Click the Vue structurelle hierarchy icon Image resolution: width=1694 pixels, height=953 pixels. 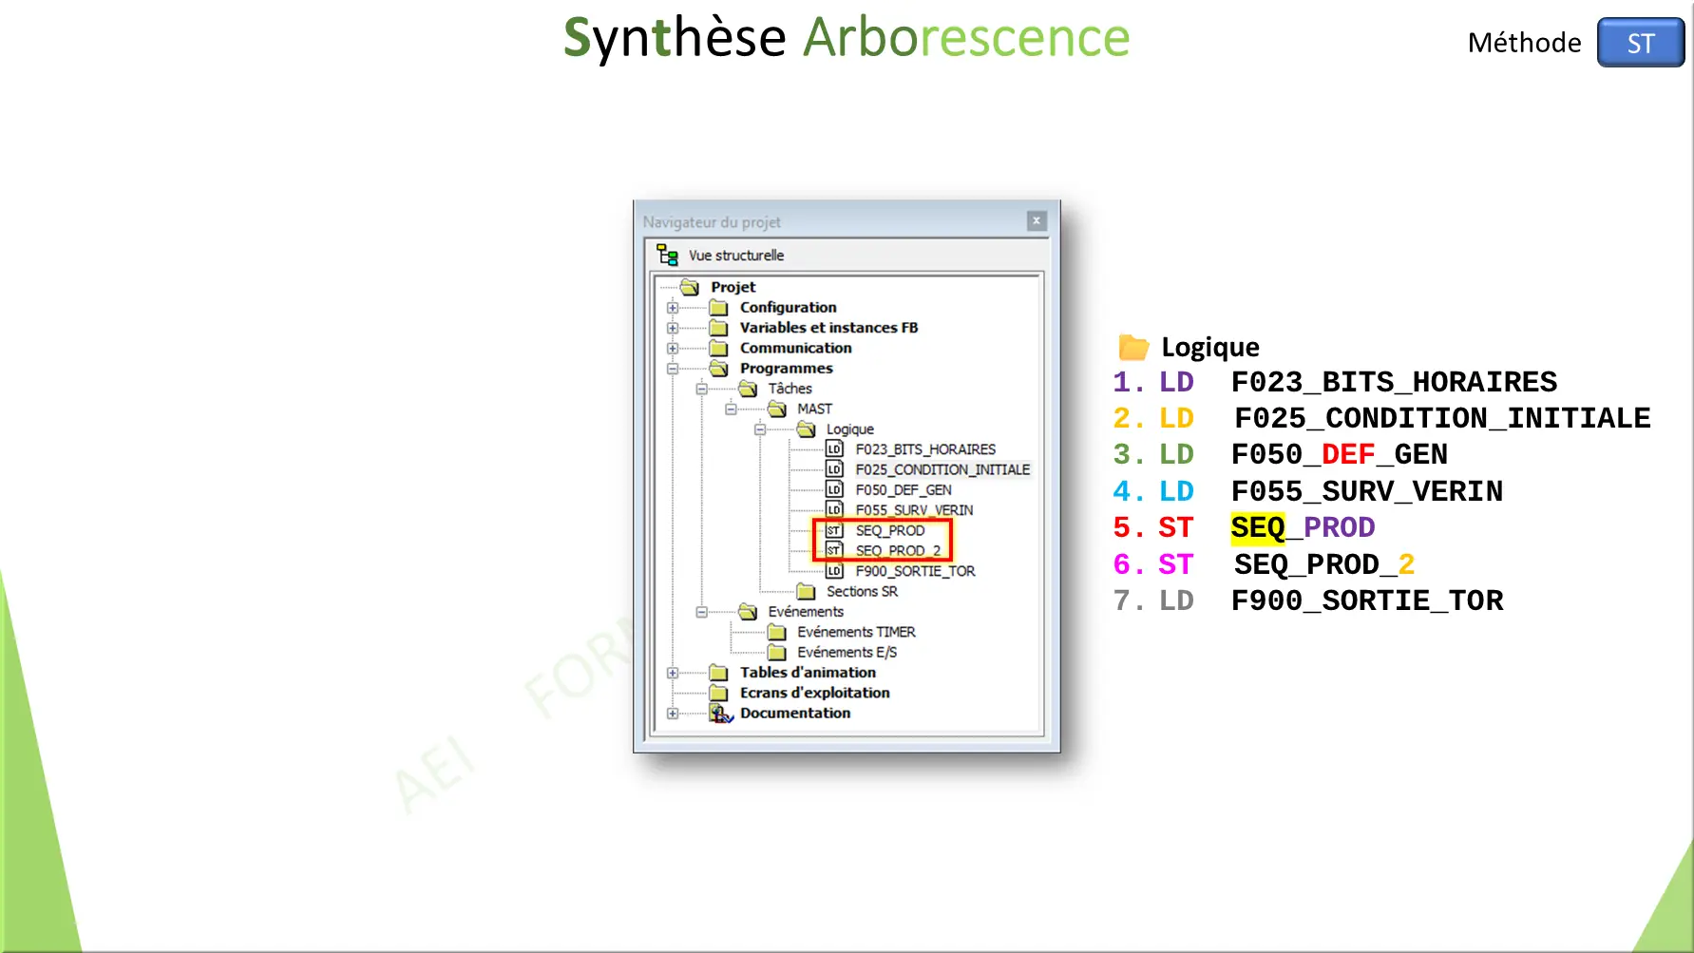click(665, 255)
